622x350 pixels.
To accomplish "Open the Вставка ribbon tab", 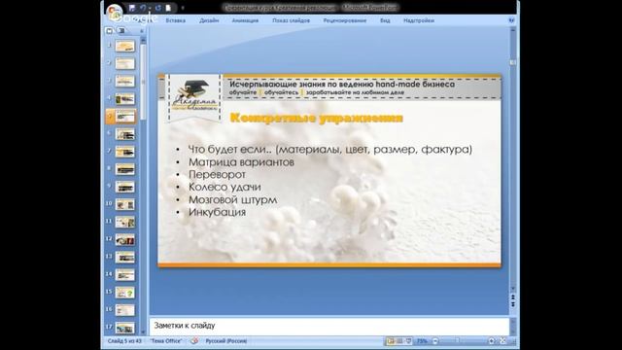I will pyautogui.click(x=175, y=20).
